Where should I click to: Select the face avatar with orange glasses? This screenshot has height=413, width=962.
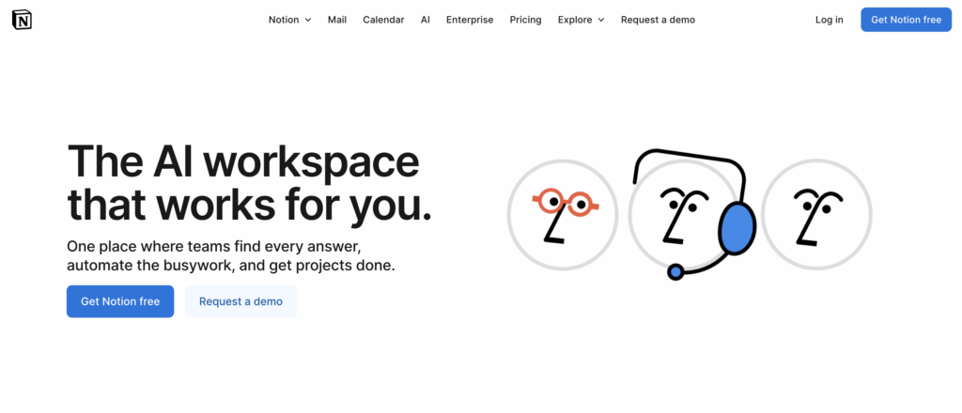point(563,214)
